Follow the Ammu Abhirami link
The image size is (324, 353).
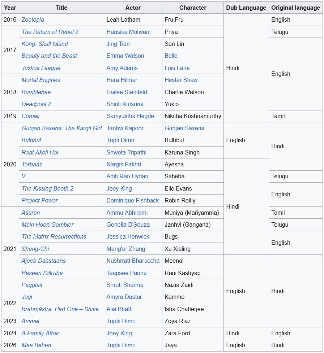click(x=127, y=213)
